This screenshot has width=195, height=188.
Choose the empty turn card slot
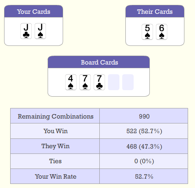click(114, 82)
